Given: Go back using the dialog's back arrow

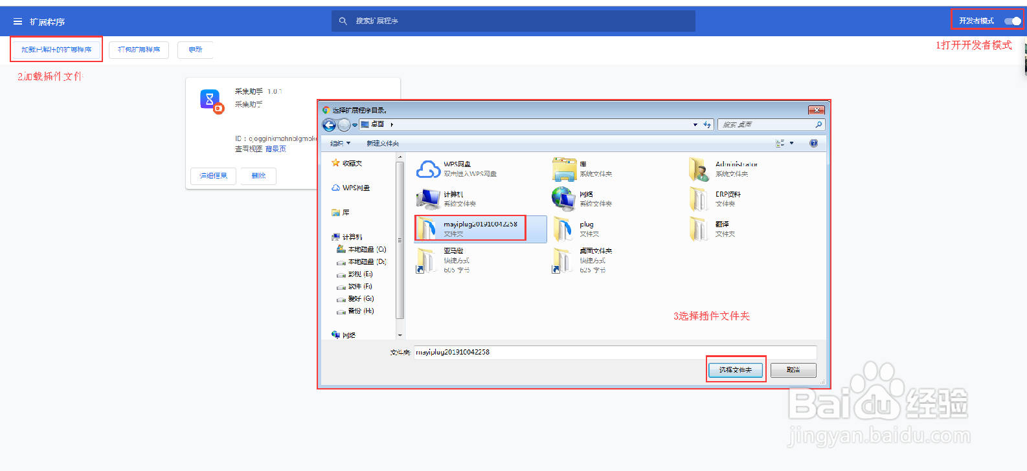Looking at the screenshot, I should pos(329,125).
